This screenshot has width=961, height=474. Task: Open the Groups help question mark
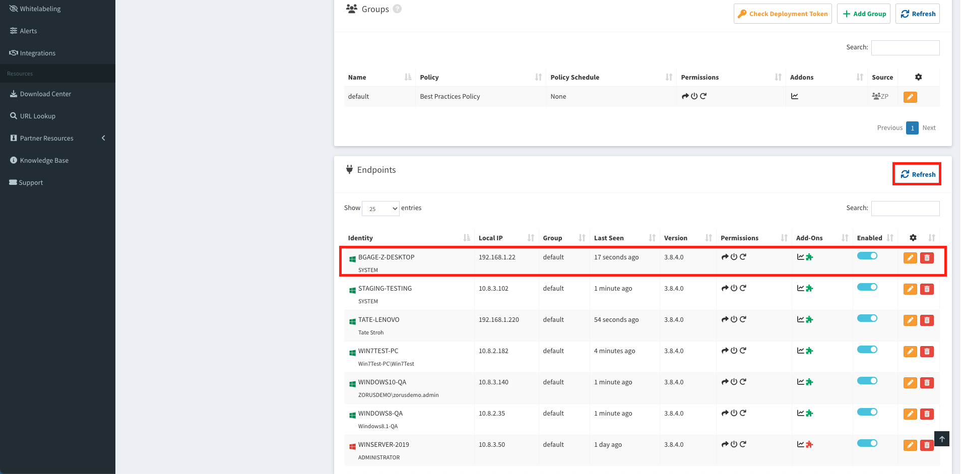397,9
